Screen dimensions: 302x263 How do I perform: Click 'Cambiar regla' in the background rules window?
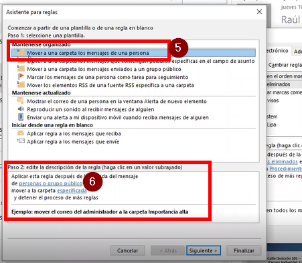[285, 65]
